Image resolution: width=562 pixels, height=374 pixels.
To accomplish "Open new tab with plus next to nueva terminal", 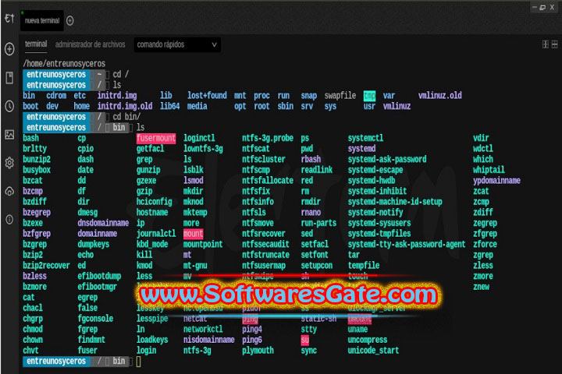I will point(70,21).
